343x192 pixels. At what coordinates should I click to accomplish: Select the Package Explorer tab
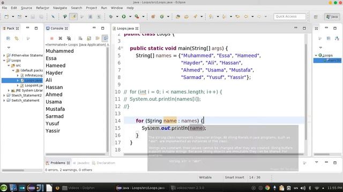point(11,28)
